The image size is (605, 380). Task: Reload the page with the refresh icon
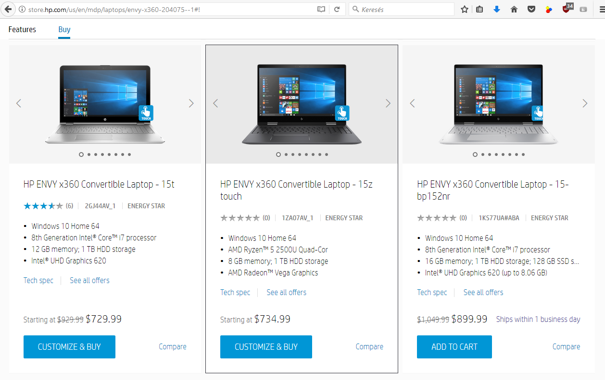tap(337, 9)
